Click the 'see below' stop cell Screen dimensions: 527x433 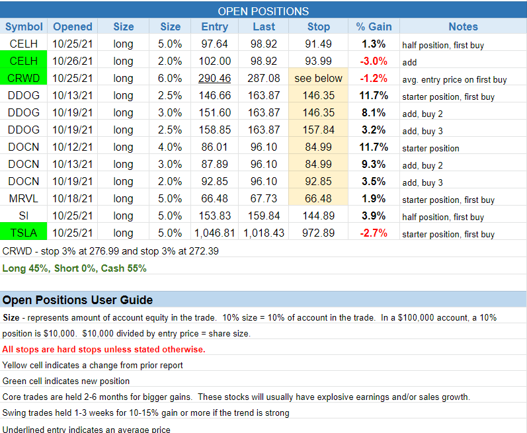(x=318, y=78)
